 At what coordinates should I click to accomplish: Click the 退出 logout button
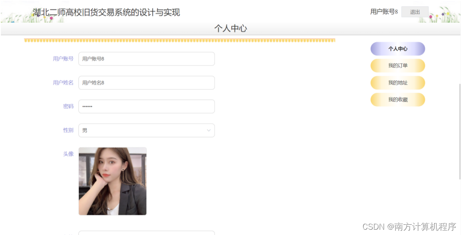(415, 12)
